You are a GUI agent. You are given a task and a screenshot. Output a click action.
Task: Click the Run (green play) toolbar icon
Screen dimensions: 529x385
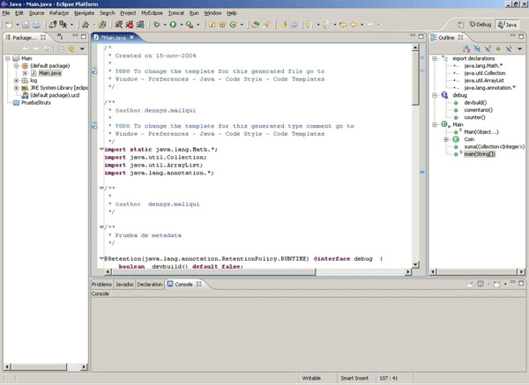pos(174,26)
